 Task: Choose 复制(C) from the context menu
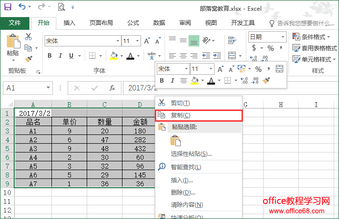click(180, 115)
